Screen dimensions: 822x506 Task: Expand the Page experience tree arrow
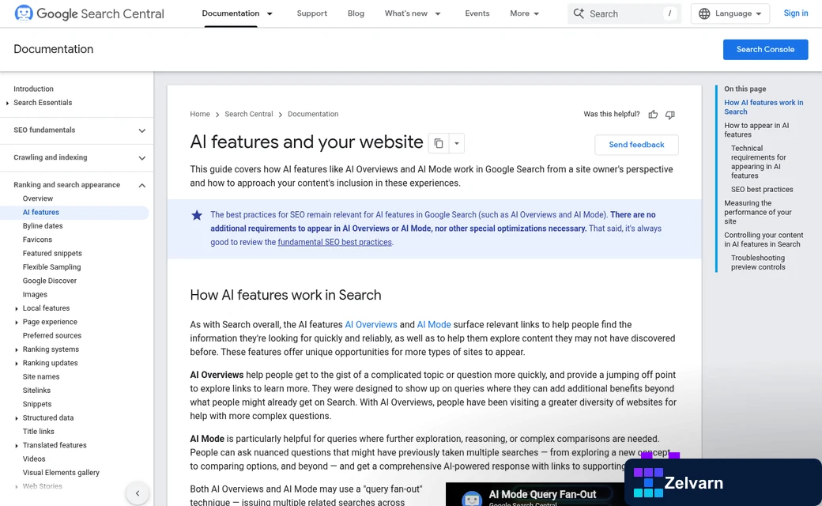[x=17, y=322]
